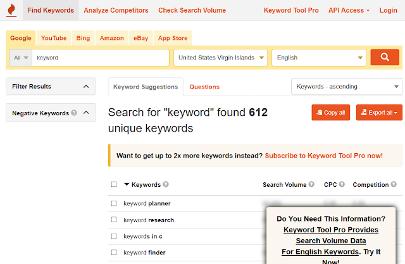Open the API Access menu
The width and height of the screenshot is (405, 264).
click(349, 10)
